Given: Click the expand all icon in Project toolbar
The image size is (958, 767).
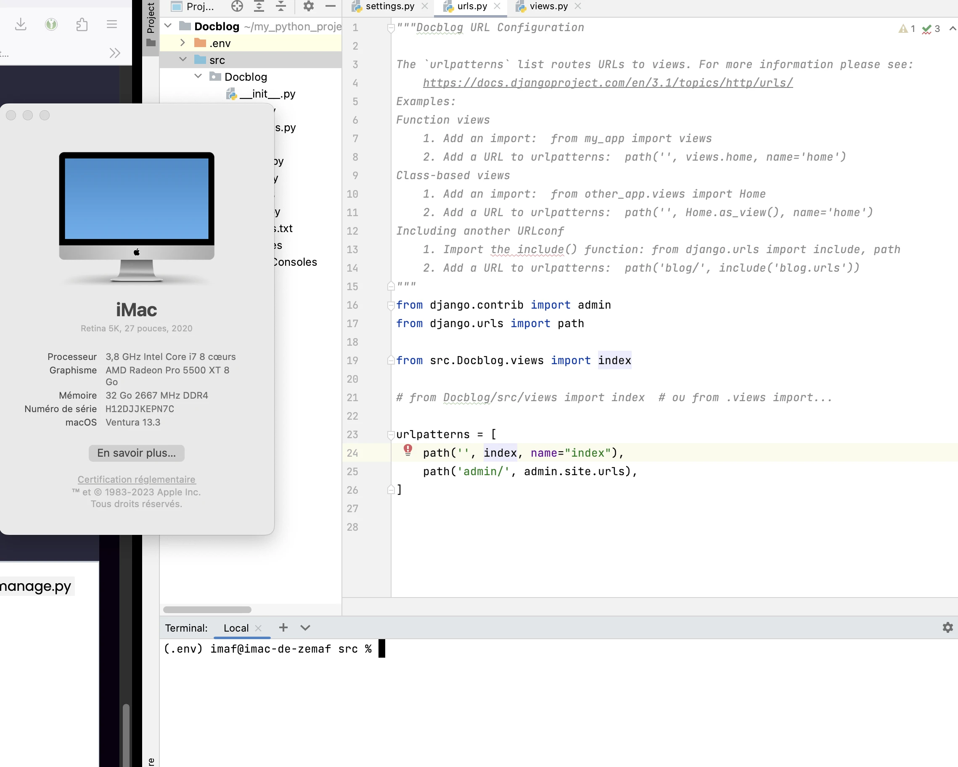Looking at the screenshot, I should point(259,6).
